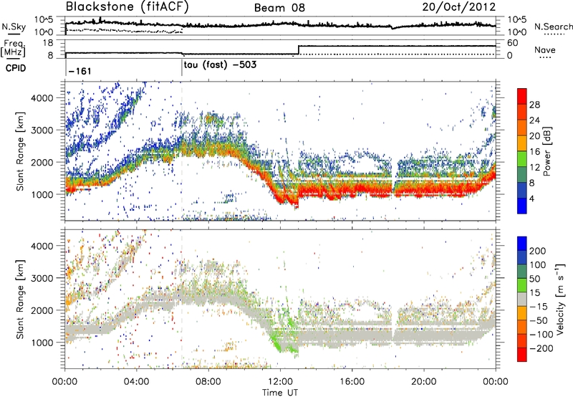Click the 'Freq. [MHz]' axis label

13,49
